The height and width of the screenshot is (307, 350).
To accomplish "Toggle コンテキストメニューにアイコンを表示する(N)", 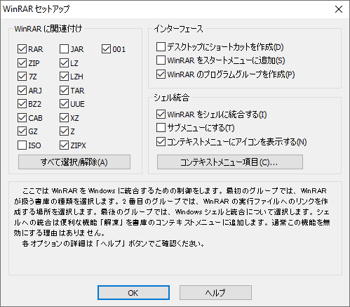I will [161, 142].
